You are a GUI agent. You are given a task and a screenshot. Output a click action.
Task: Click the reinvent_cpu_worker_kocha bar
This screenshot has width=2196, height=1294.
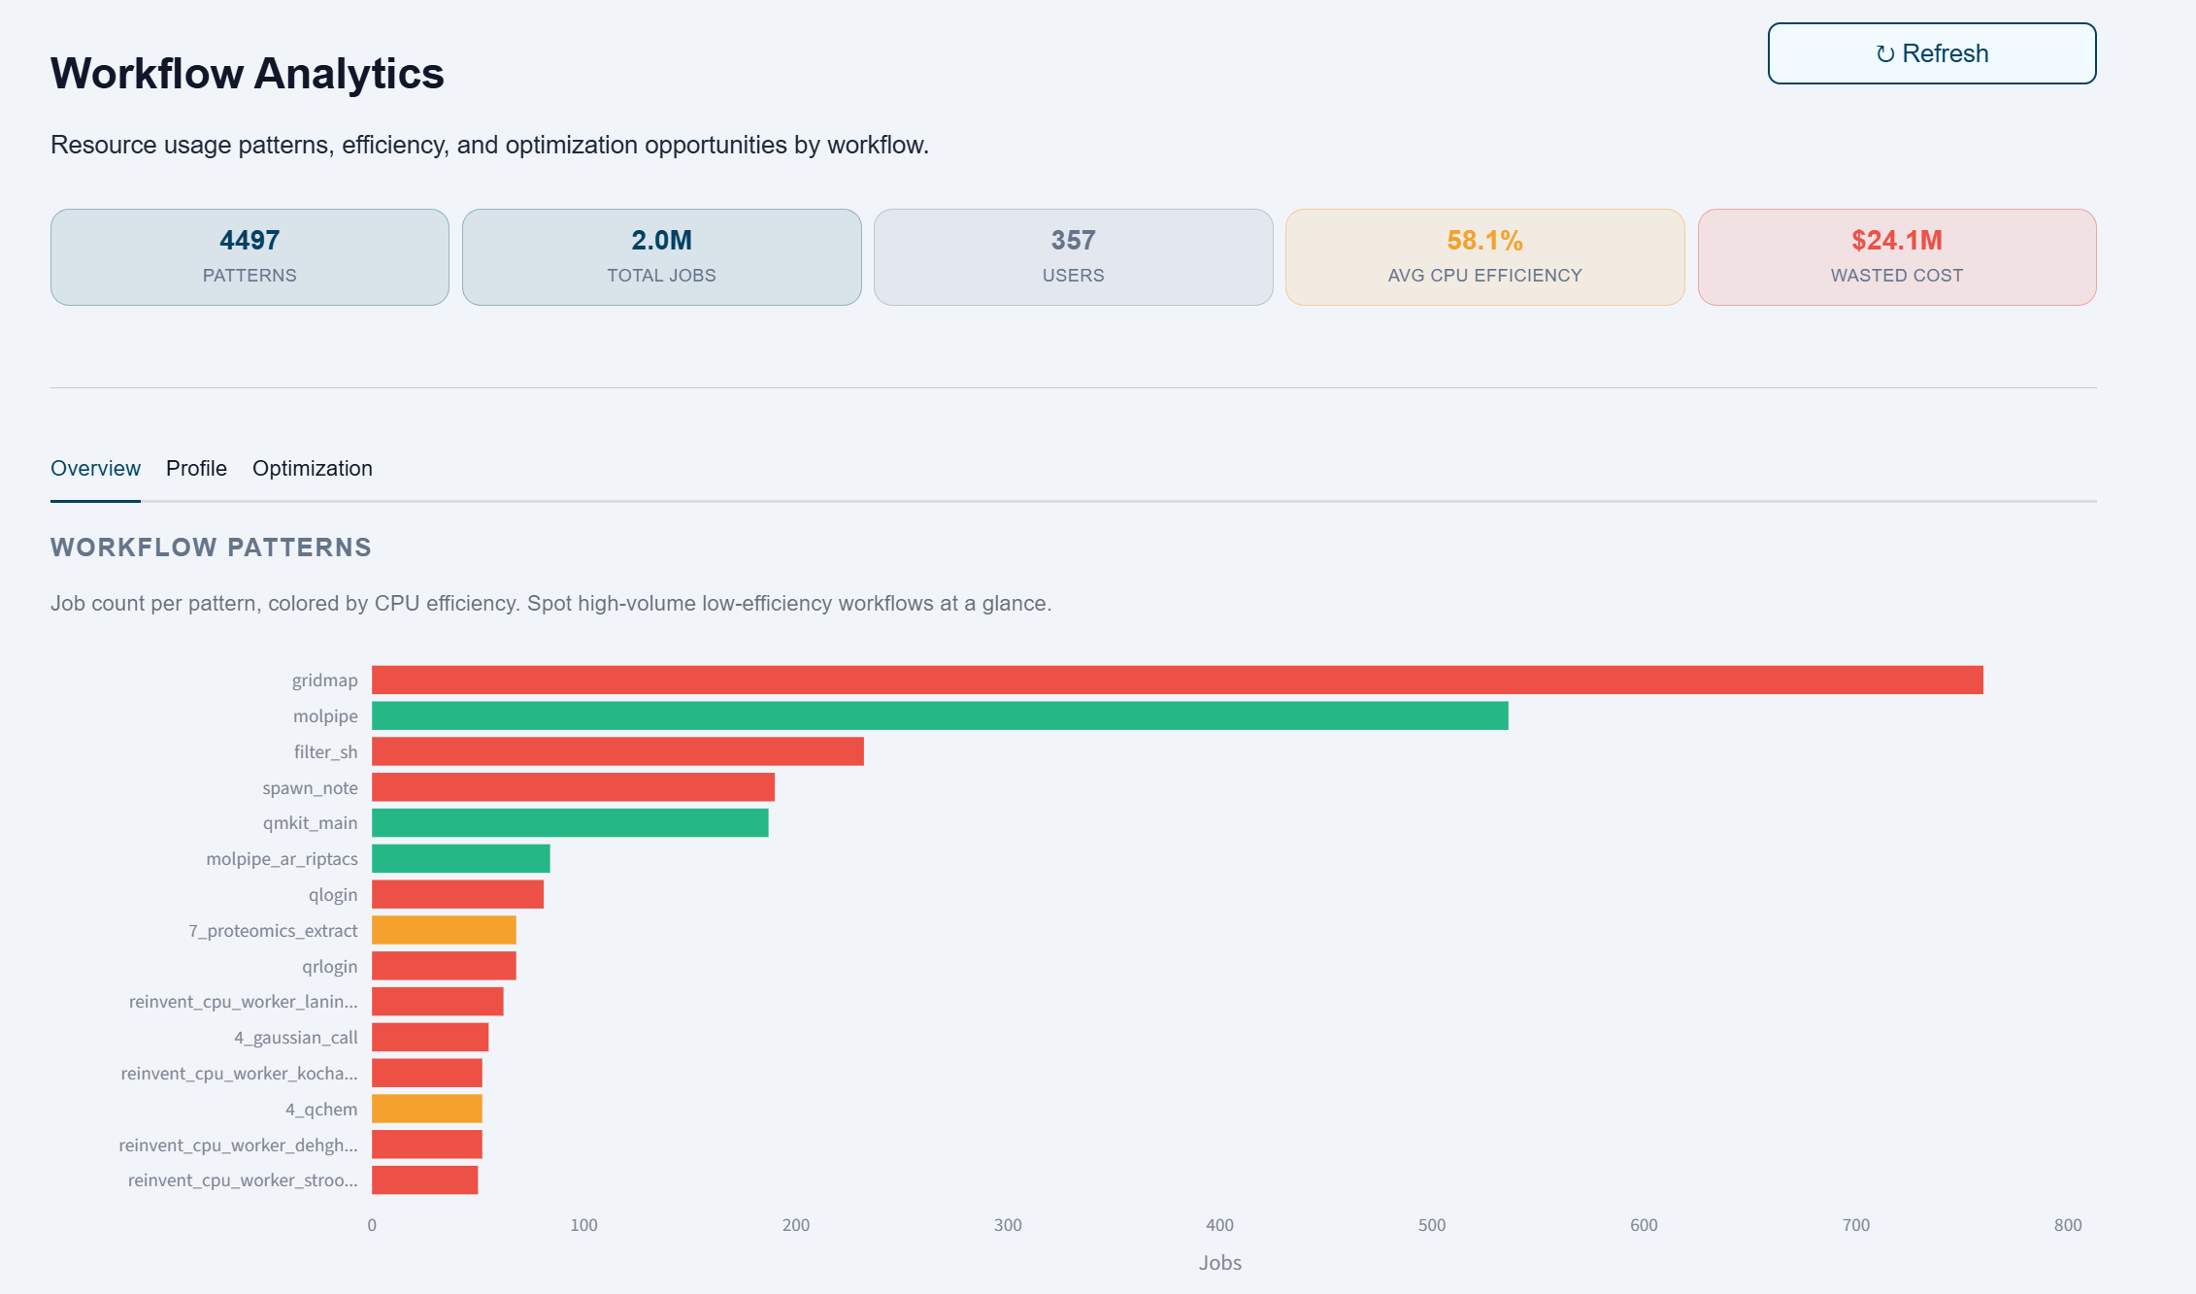point(426,1073)
